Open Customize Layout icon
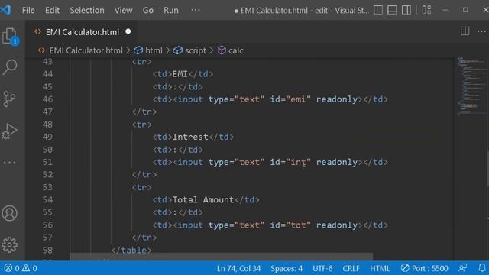Screen dimensions: 489x275 coord(426,10)
